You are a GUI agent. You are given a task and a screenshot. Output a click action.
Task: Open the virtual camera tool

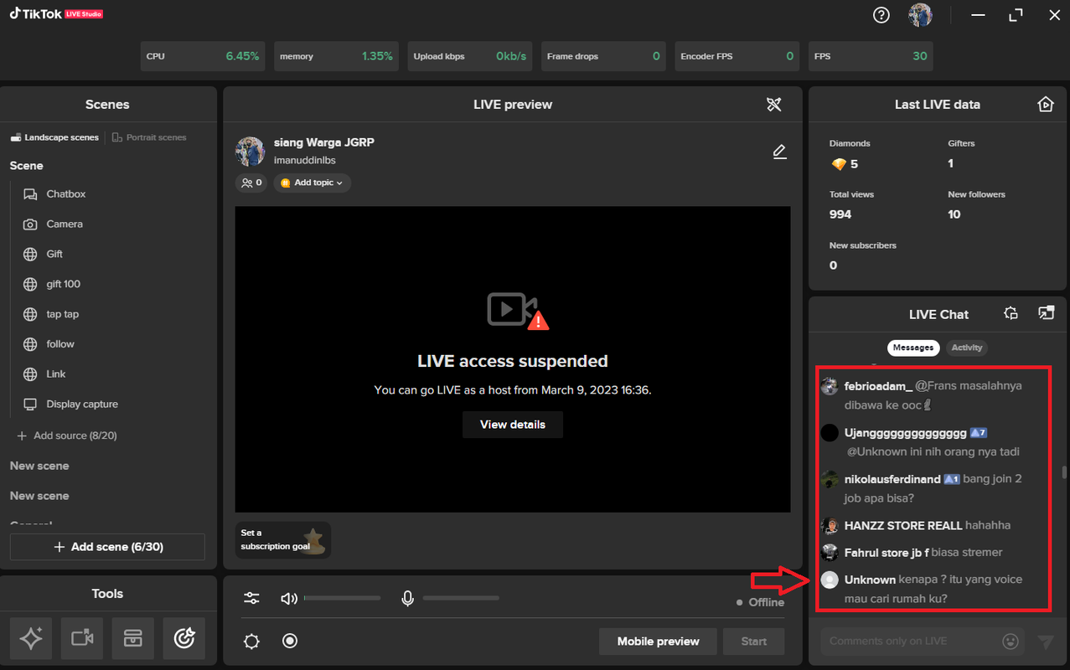point(82,639)
